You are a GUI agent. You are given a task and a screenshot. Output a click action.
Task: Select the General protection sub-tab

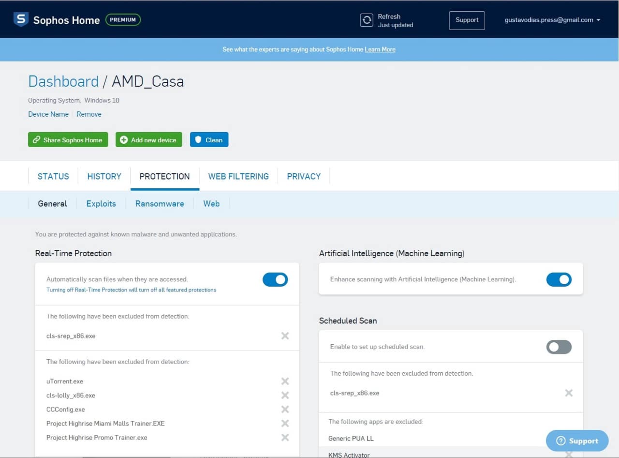coord(53,204)
